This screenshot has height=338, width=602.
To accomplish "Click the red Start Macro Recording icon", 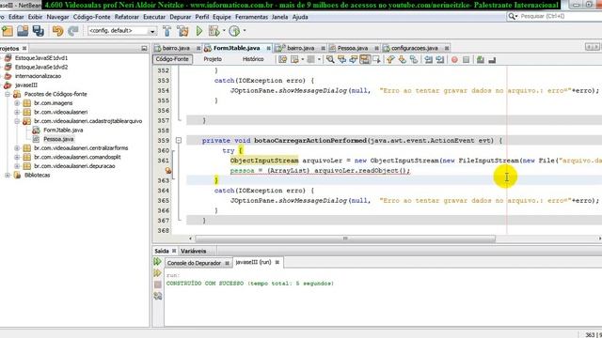I will click(x=454, y=60).
